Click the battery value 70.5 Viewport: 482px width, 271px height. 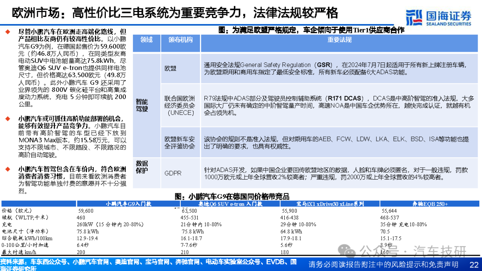coord(385,231)
